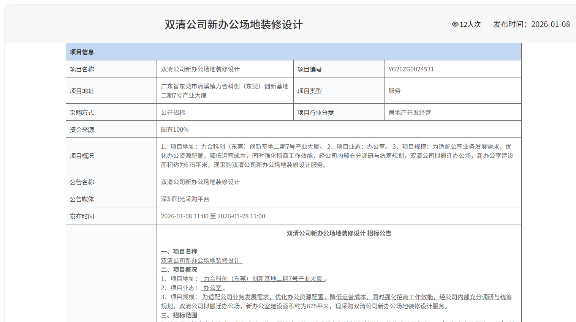Select the 深圳阳光采购平台 media name
Viewport: 576px width, 322px height.
(186, 199)
